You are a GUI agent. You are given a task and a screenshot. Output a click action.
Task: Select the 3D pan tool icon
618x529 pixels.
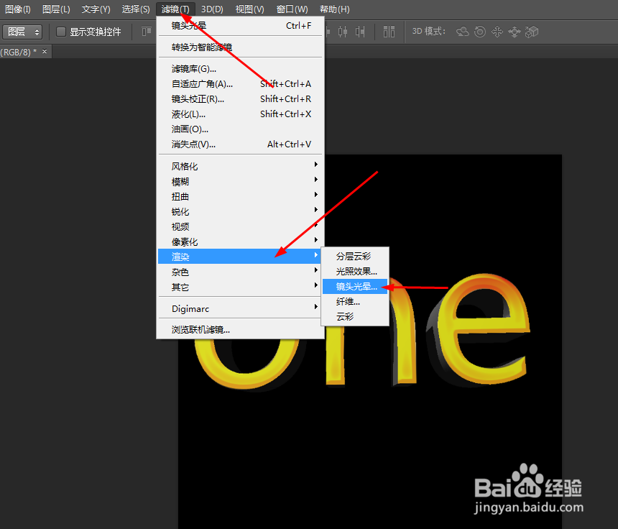(x=497, y=32)
